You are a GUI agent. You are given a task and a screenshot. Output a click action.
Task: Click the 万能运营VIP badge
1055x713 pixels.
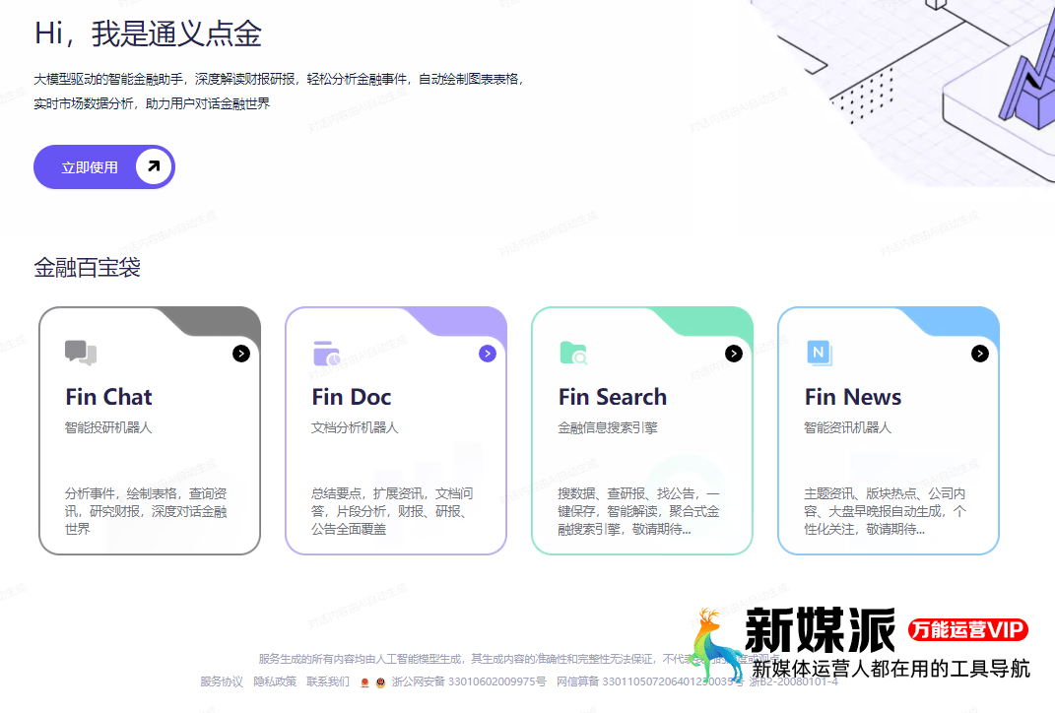tap(969, 631)
